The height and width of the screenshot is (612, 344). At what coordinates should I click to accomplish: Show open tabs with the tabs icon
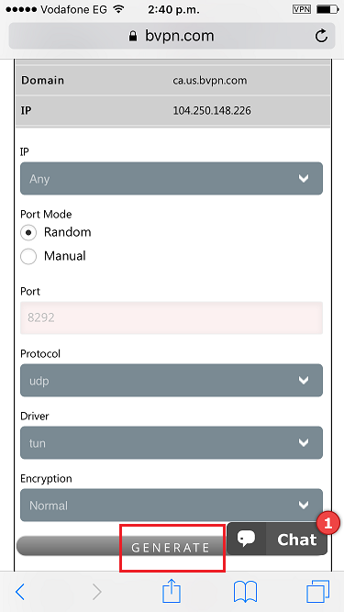click(318, 591)
